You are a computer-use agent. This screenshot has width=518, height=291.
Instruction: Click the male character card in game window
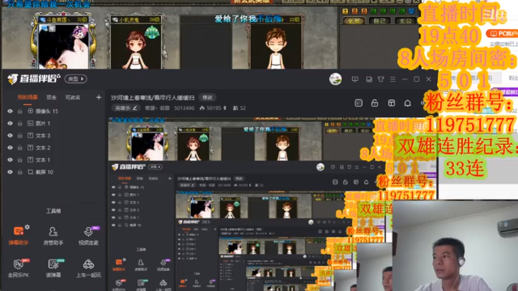[275, 42]
